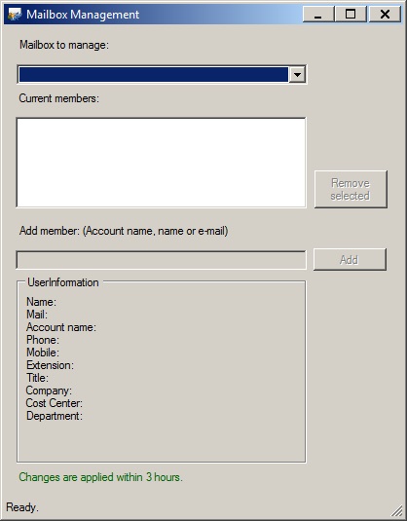Click the Mailbox to manage: label
The image size is (407, 521).
64,45
